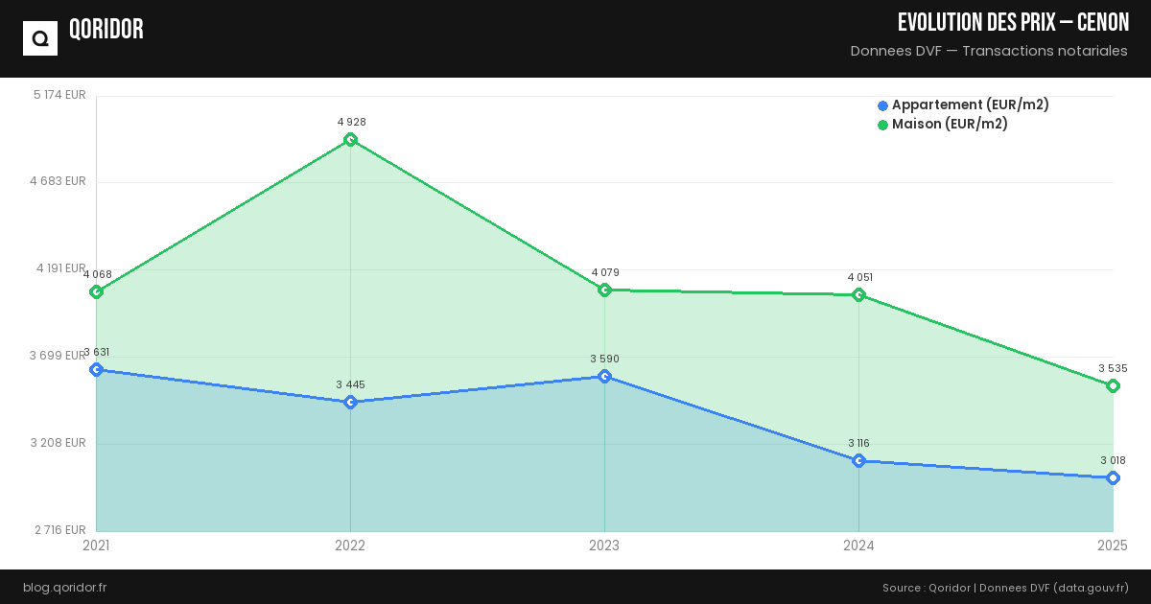This screenshot has width=1151, height=604.
Task: Click the 2023 x-axis year label
Action: pyautogui.click(x=604, y=546)
